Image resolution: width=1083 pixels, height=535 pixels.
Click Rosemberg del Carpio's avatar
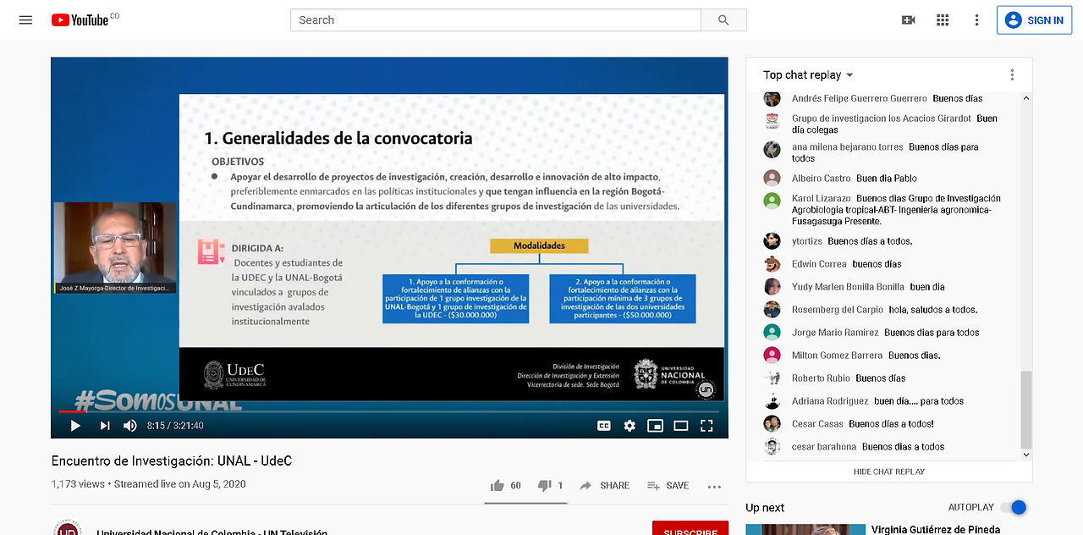pyautogui.click(x=772, y=310)
